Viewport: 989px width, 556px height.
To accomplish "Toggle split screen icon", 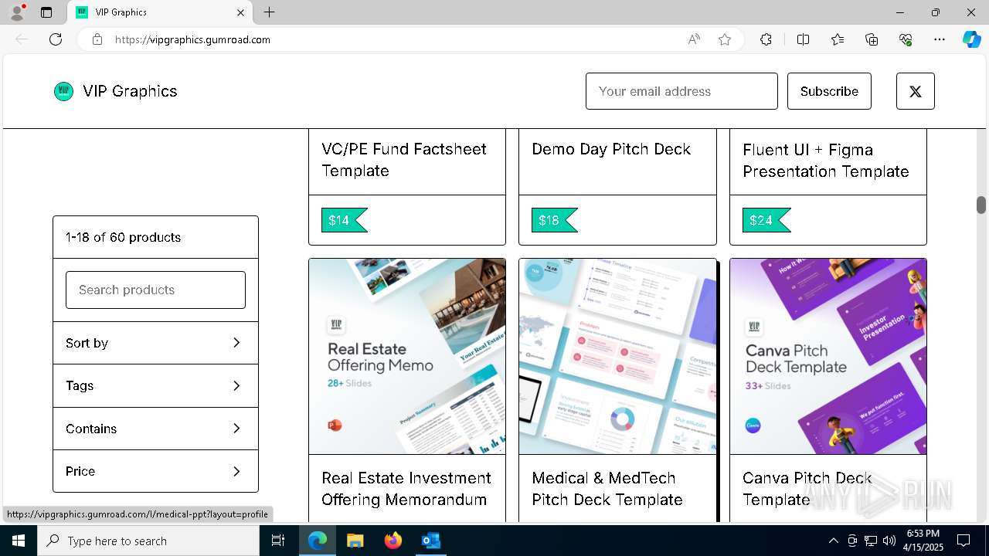I will pos(803,39).
